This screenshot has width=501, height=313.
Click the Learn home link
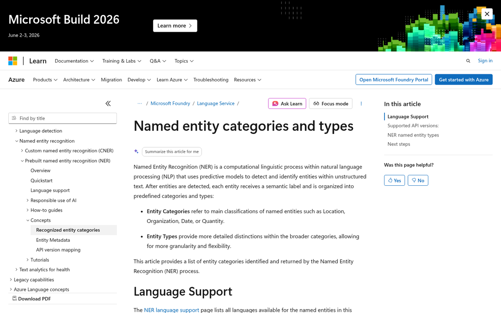[38, 61]
